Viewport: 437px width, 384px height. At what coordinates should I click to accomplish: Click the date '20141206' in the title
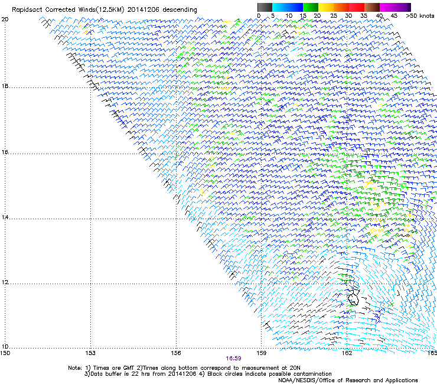pos(144,9)
